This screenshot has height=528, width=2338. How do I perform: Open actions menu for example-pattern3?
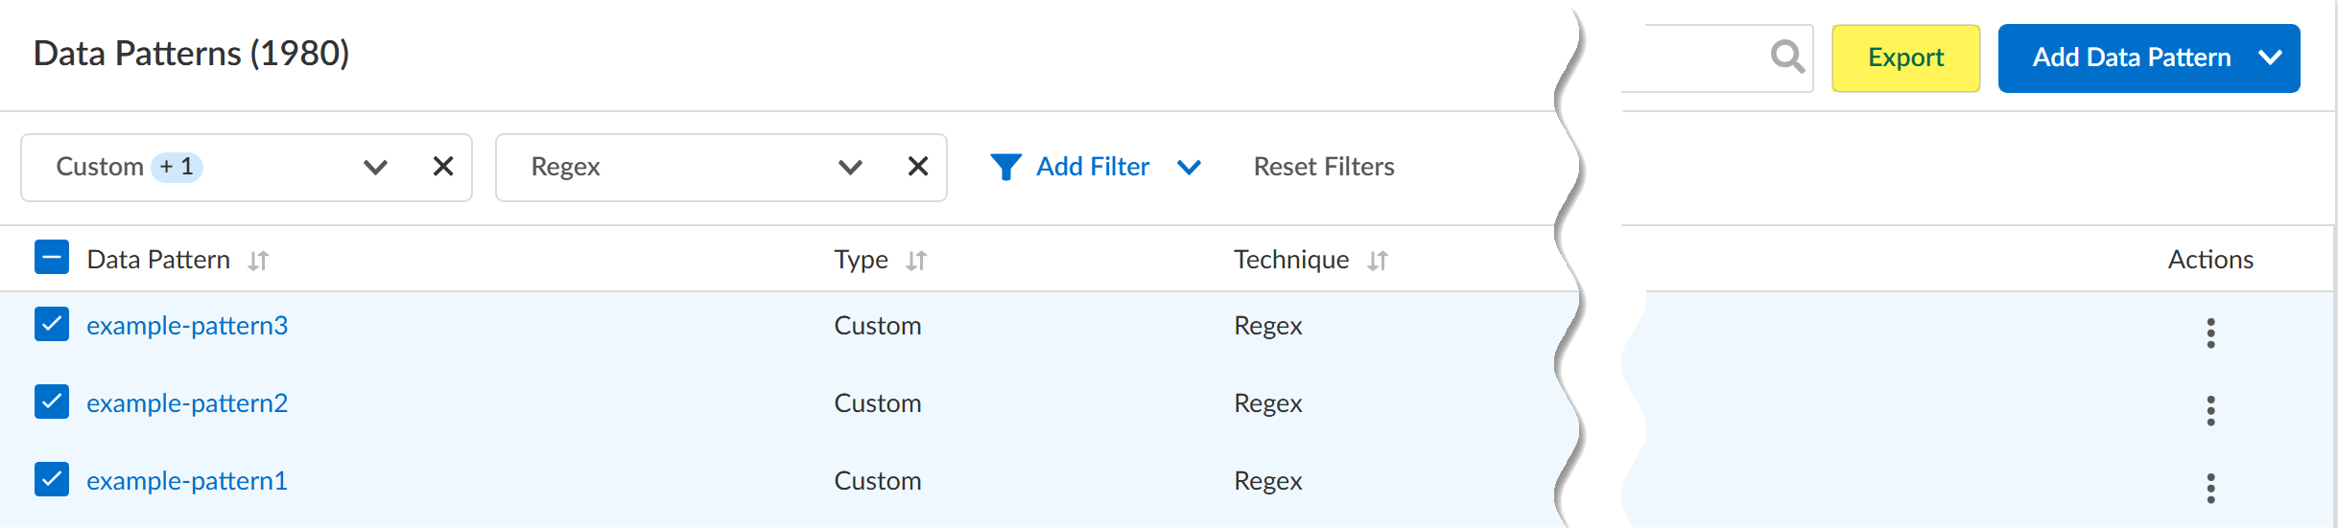pos(2210,333)
